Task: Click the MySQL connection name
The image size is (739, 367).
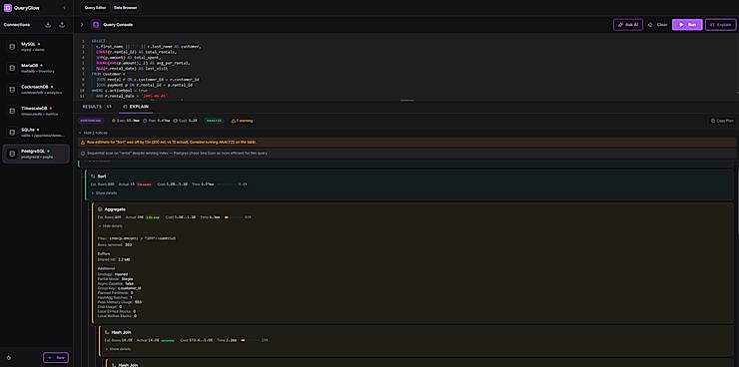Action: coord(28,44)
